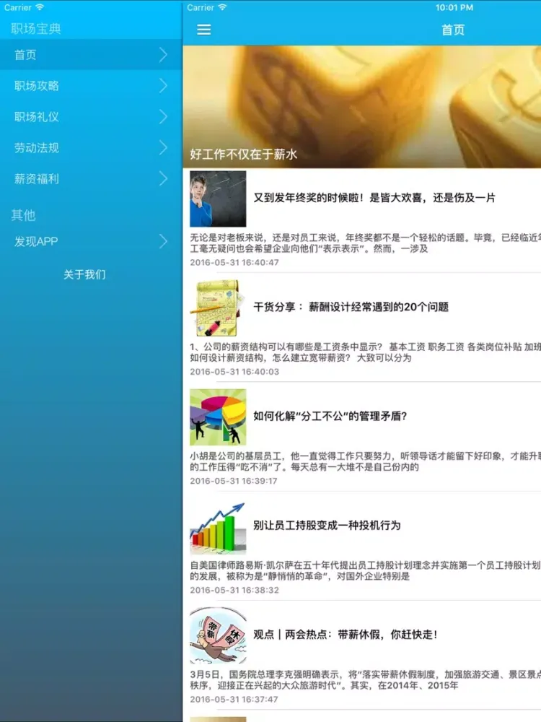The height and width of the screenshot is (722, 541).
Task: Tap the pie chart article thumbnail
Action: point(218,417)
